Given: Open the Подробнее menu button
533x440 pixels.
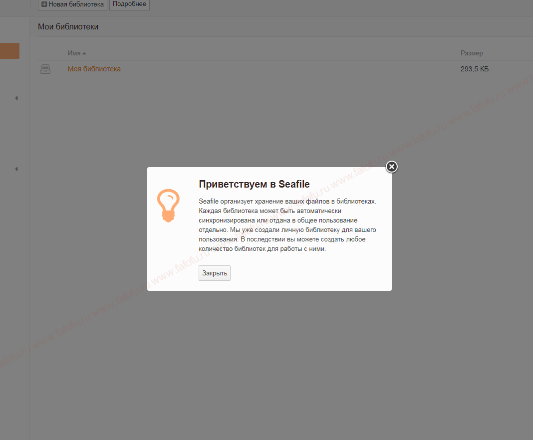Looking at the screenshot, I should click(x=130, y=4).
